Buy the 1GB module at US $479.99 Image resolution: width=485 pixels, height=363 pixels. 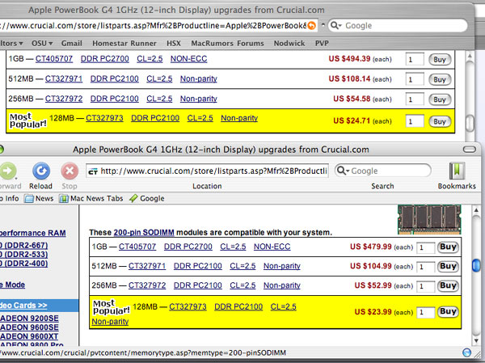point(448,247)
